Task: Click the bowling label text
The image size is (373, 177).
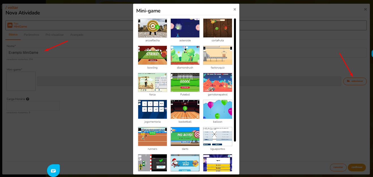Action: [152, 68]
